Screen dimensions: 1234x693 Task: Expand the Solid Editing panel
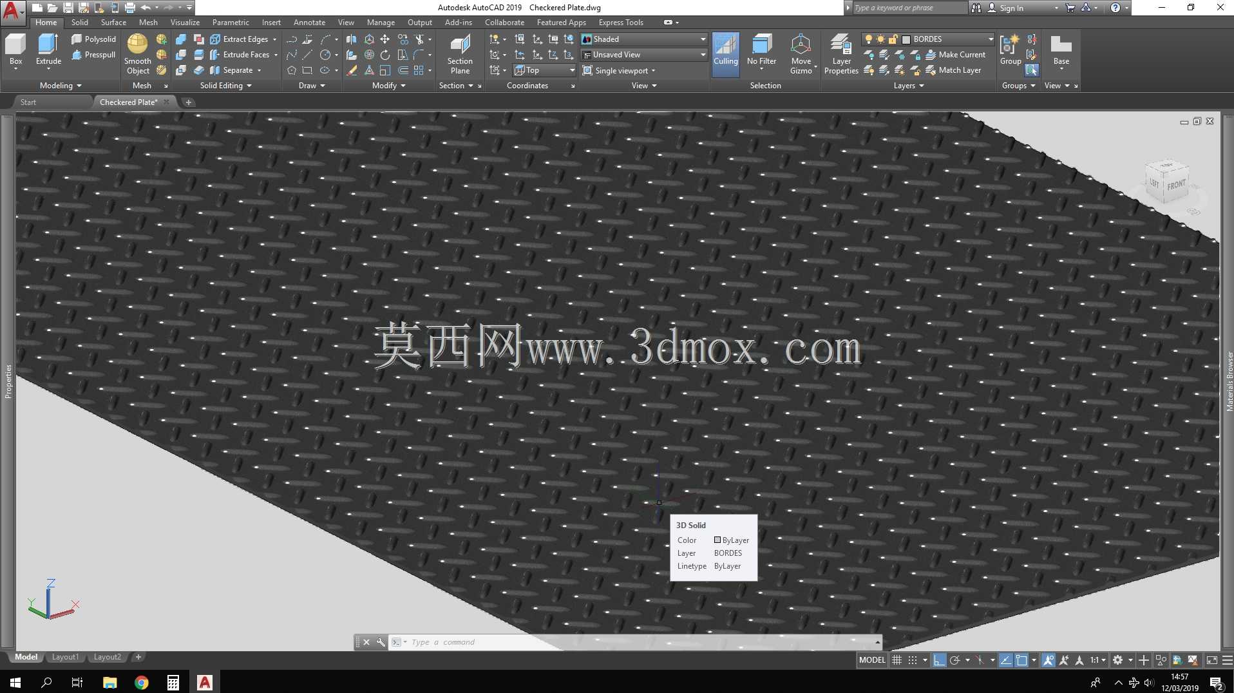(x=225, y=86)
